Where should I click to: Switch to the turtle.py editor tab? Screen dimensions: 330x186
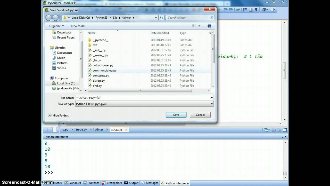[x=81, y=130]
